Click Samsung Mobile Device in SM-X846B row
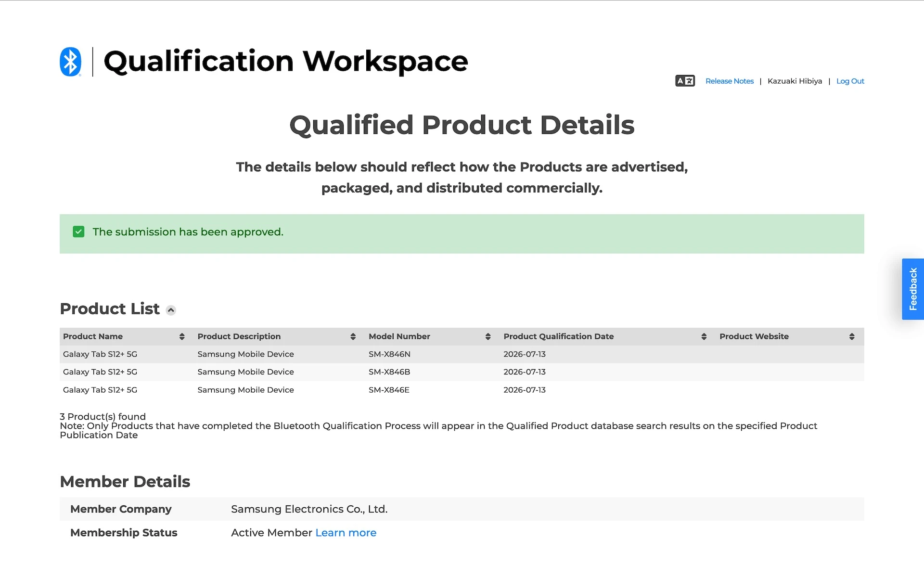This screenshot has width=924, height=578. point(245,372)
